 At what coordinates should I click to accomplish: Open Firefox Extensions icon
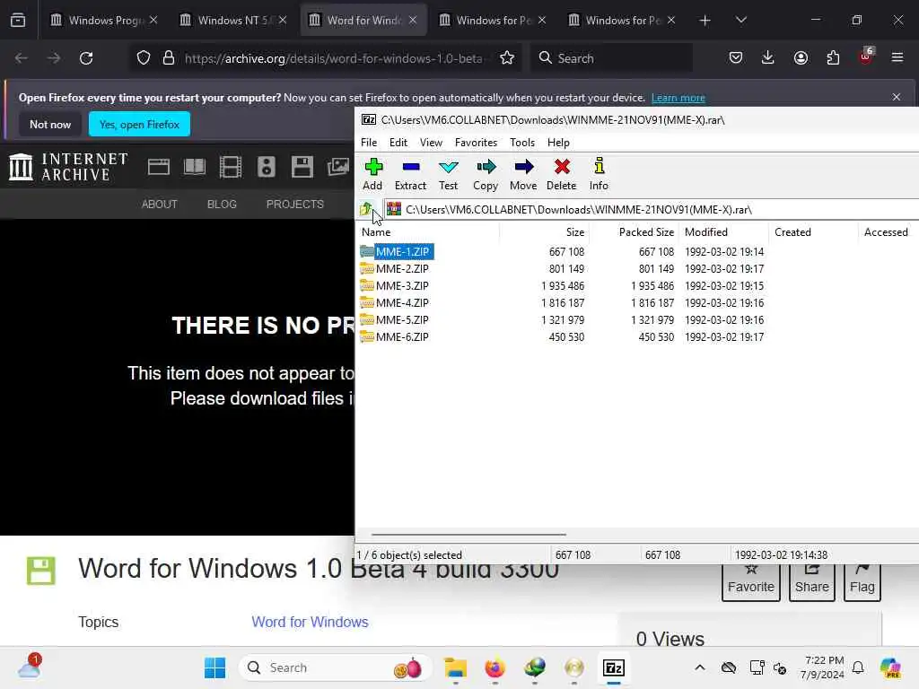(x=833, y=57)
